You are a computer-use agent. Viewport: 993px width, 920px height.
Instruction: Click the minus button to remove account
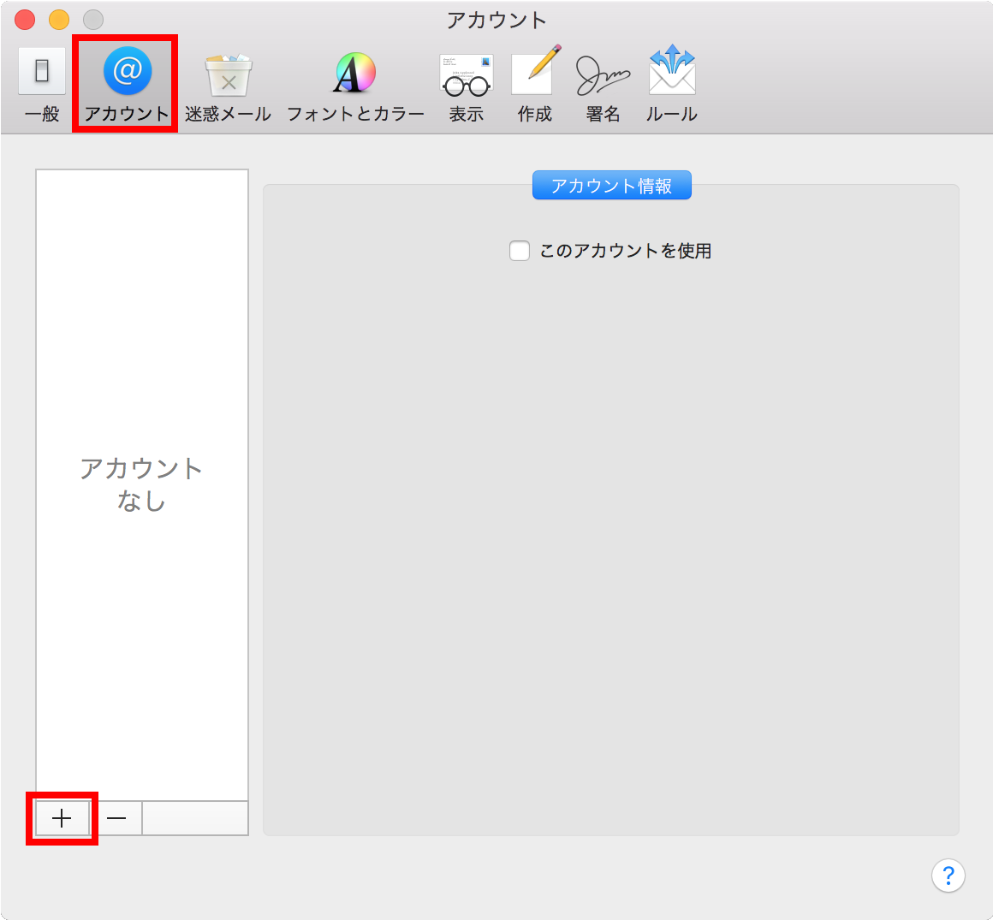pos(116,819)
